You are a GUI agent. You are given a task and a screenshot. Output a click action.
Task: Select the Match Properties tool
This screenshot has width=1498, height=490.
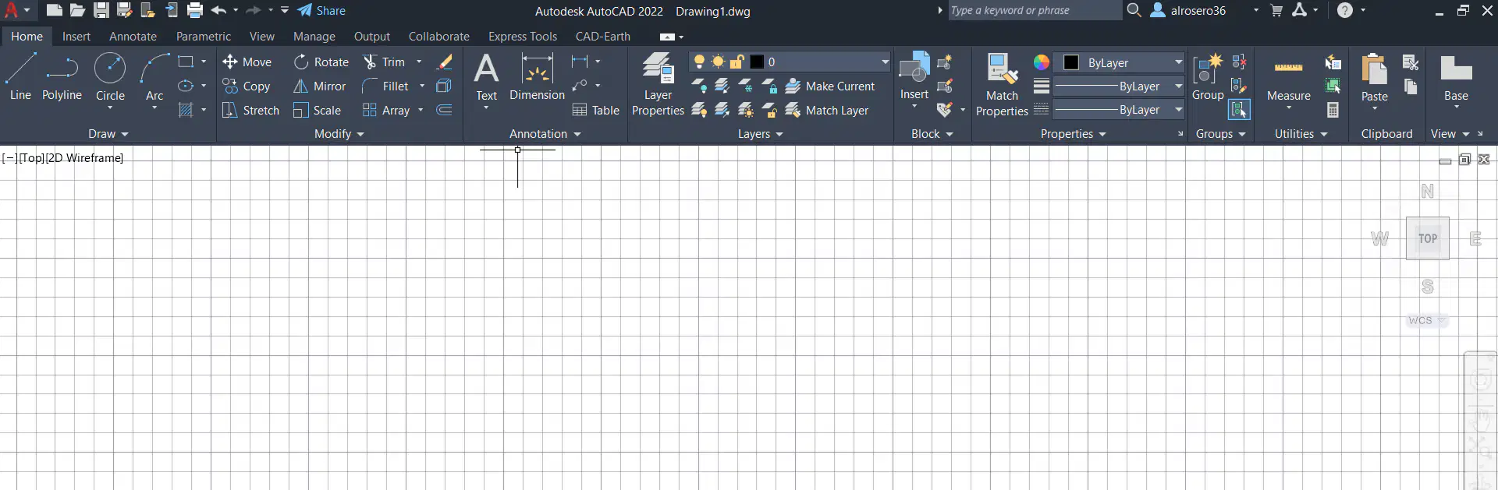click(1002, 84)
